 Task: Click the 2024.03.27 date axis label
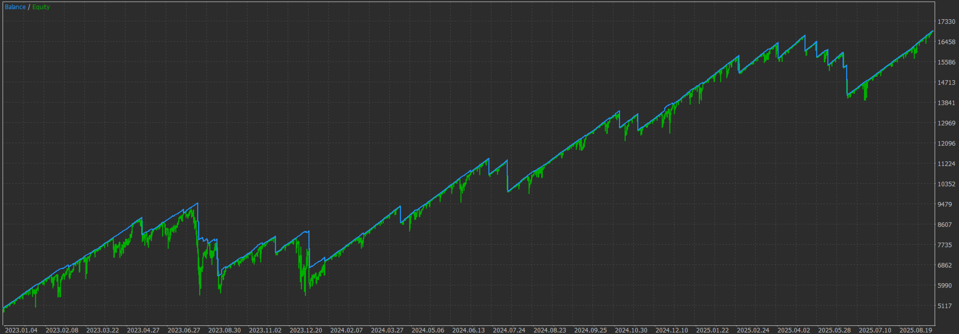click(x=387, y=330)
